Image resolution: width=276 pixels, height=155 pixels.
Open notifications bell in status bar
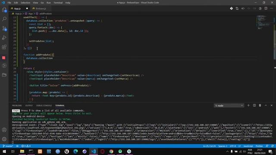(x=273, y=146)
